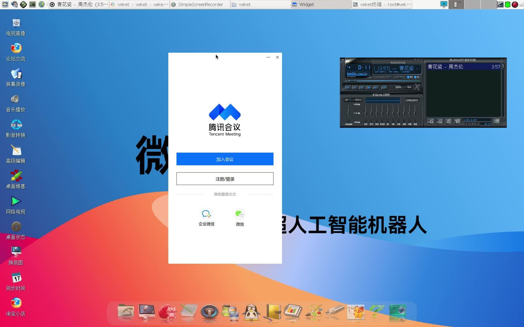Screen dimensions: 524x327
Task: Click system monitor icon in top panel
Action: [x=5, y=4]
